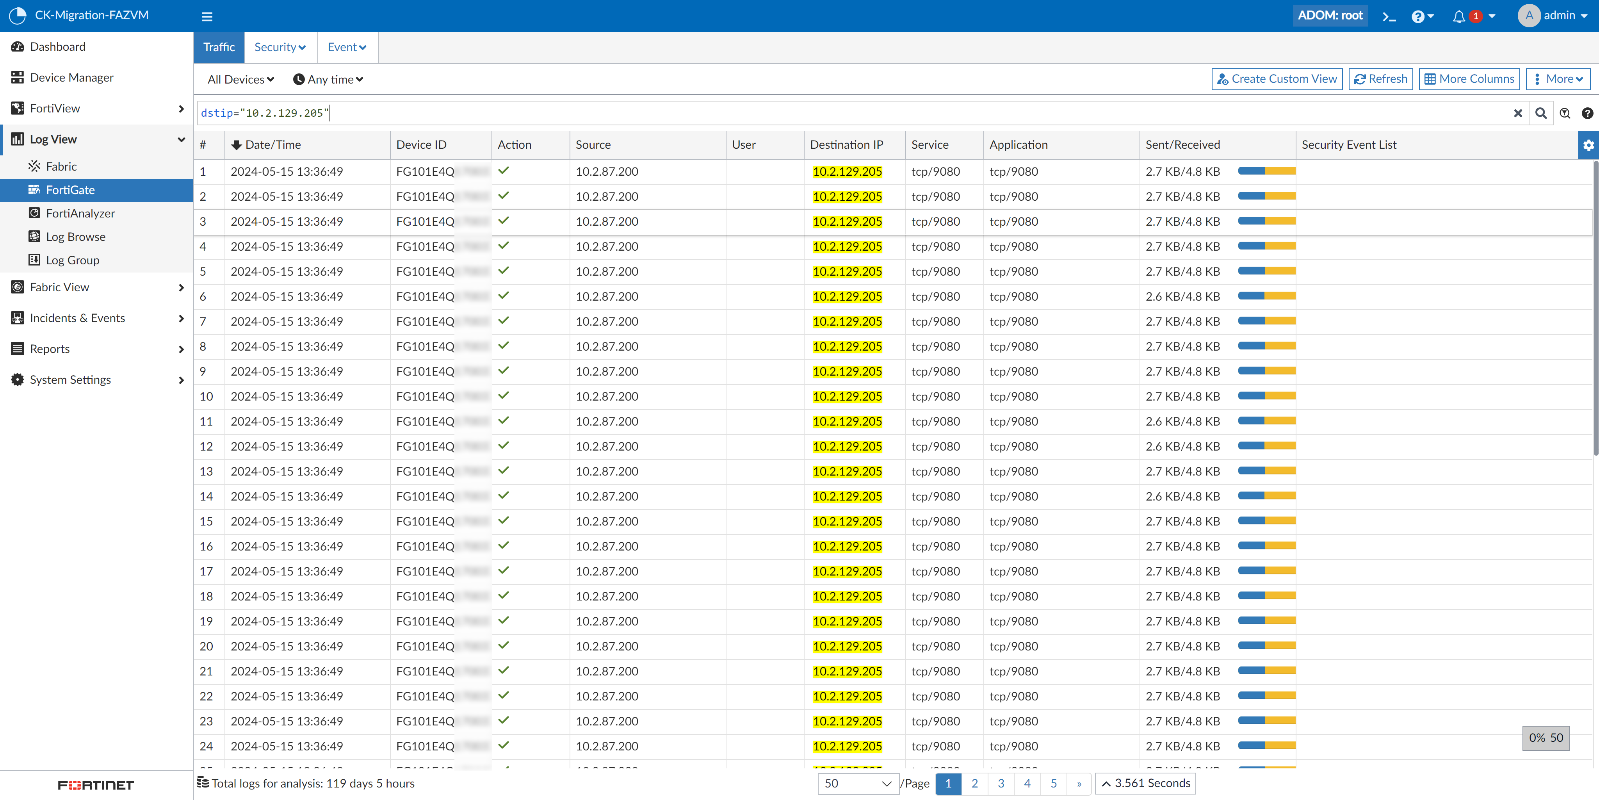Open the Event menu
Image resolution: width=1599 pixels, height=800 pixels.
pos(346,46)
